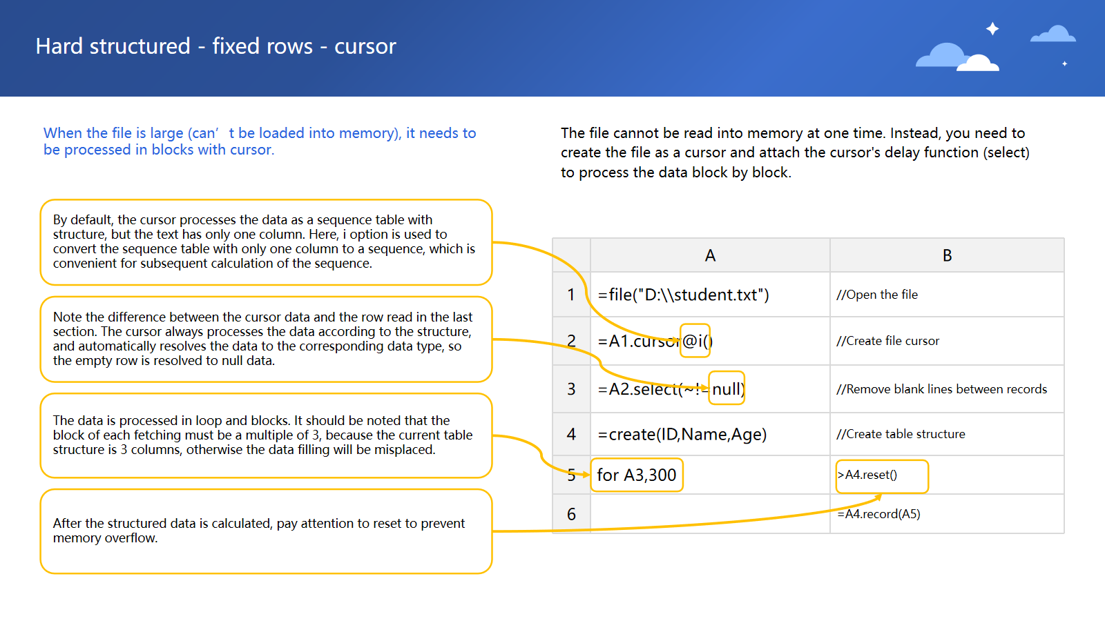
Task: Select column header B in the table
Action: click(x=947, y=255)
